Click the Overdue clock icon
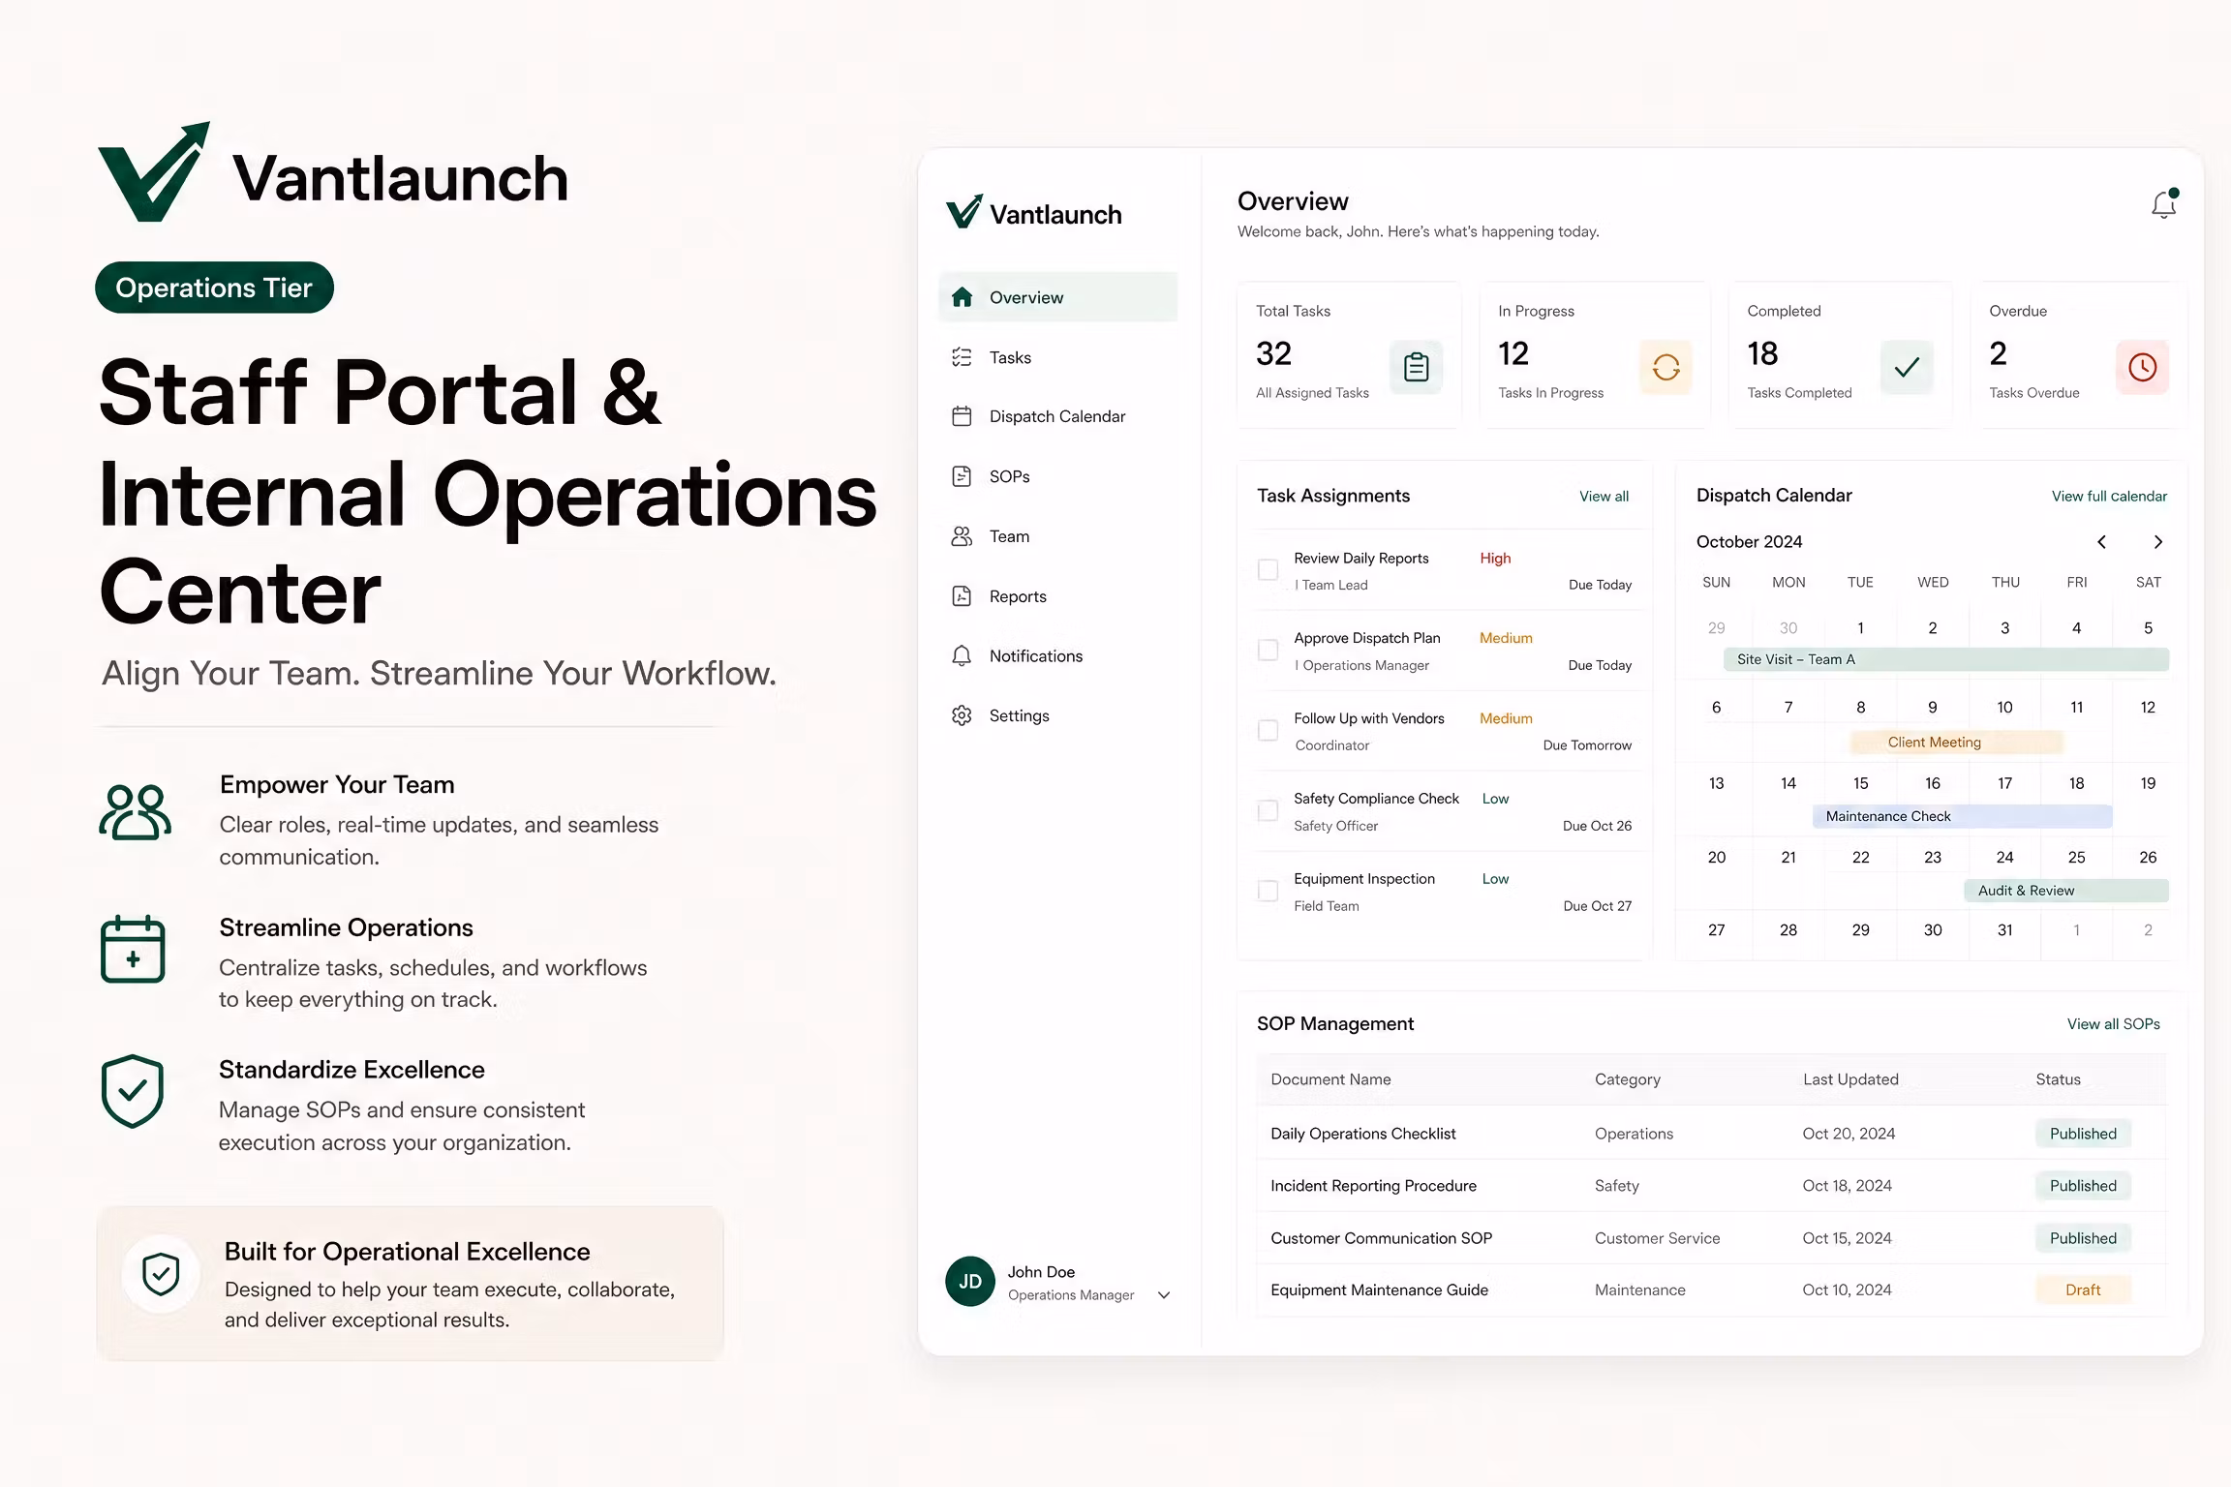Viewport: 2231px width, 1487px height. coord(2142,367)
